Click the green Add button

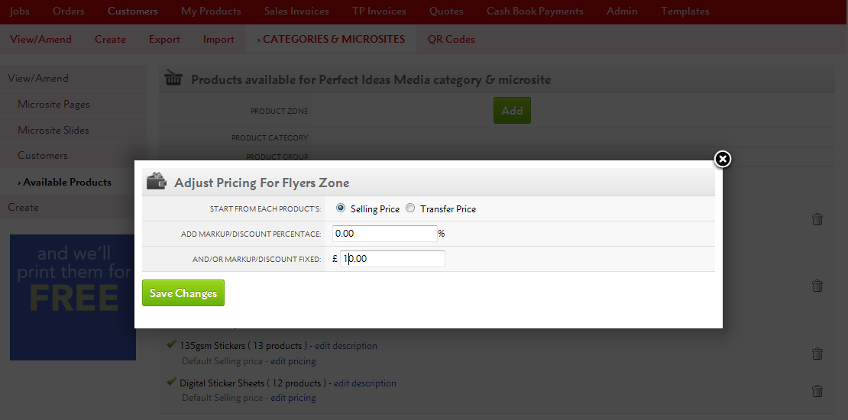[512, 111]
